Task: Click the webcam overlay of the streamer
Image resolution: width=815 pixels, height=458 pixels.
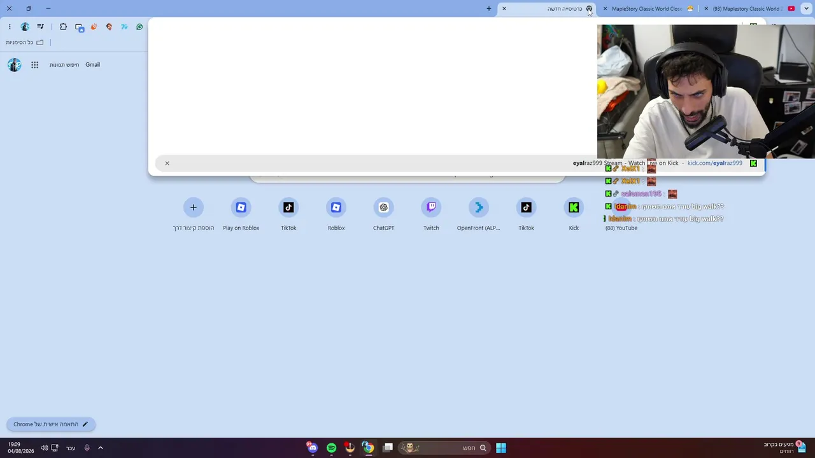Action: click(706, 91)
